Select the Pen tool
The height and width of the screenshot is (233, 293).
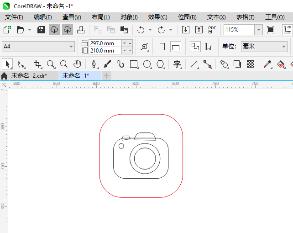click(94, 64)
